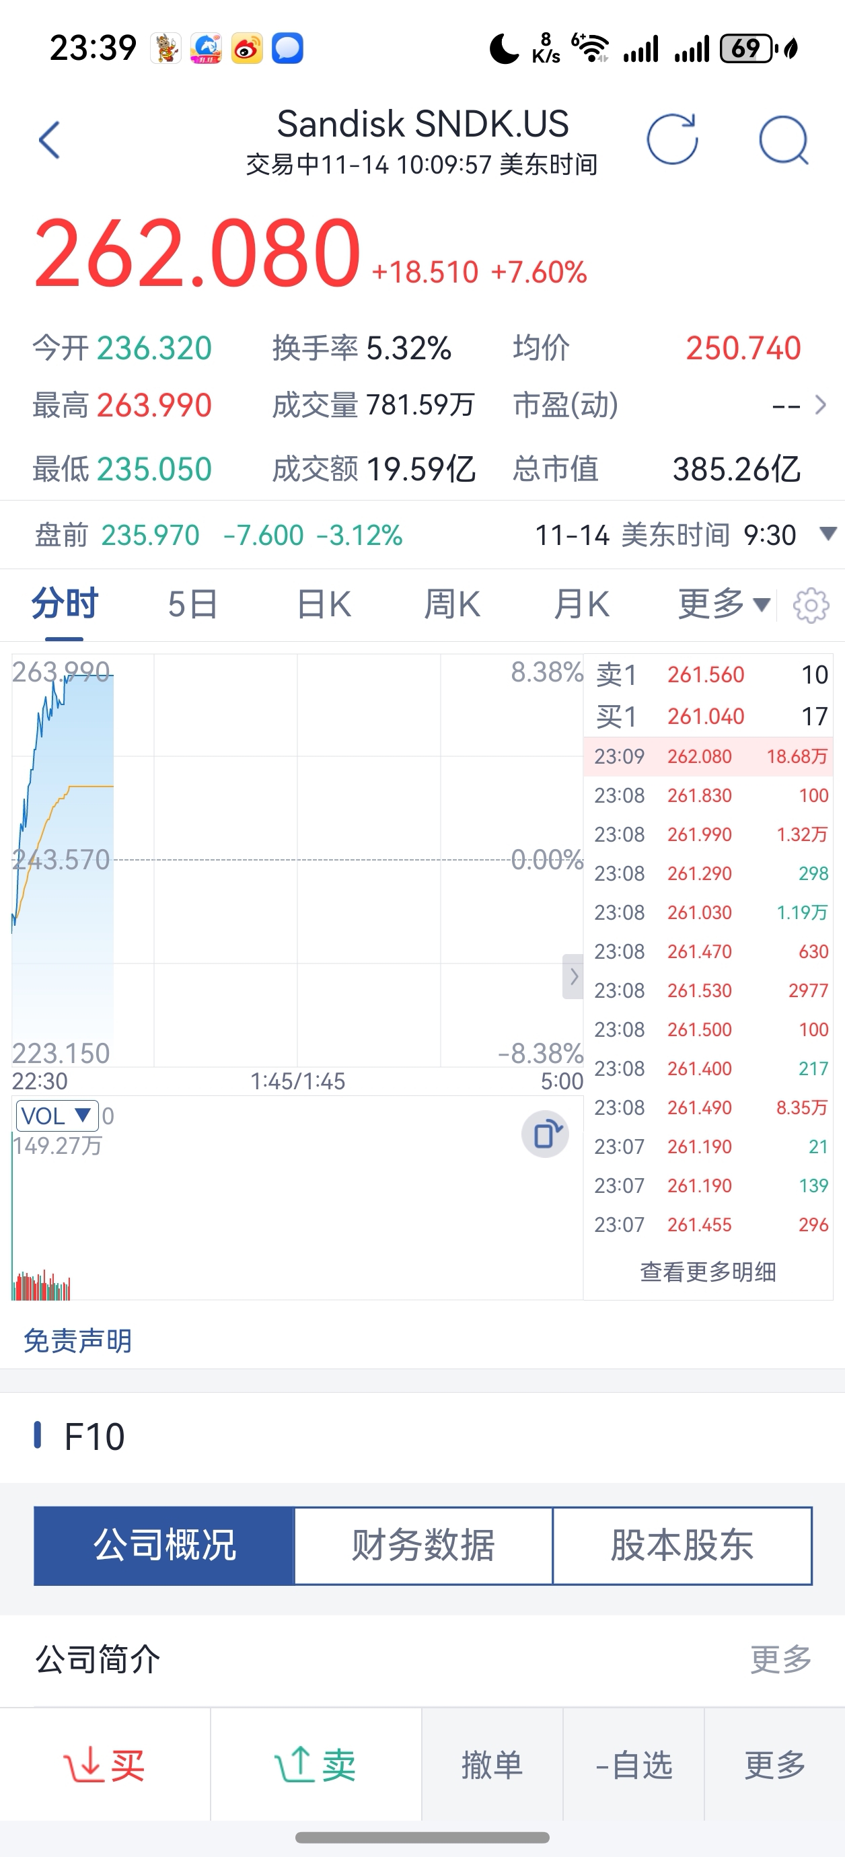Select 财务数据 segment
The width and height of the screenshot is (845, 1857).
[x=423, y=1545]
